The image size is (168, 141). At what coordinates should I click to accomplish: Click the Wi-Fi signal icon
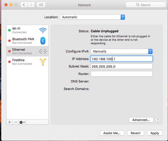pyautogui.click(x=43, y=30)
